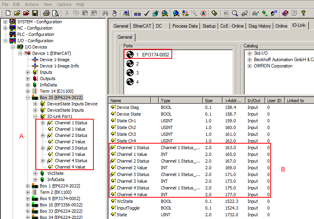
Task: Collapse the IO-Link Port1 node
Action: tap(35, 116)
